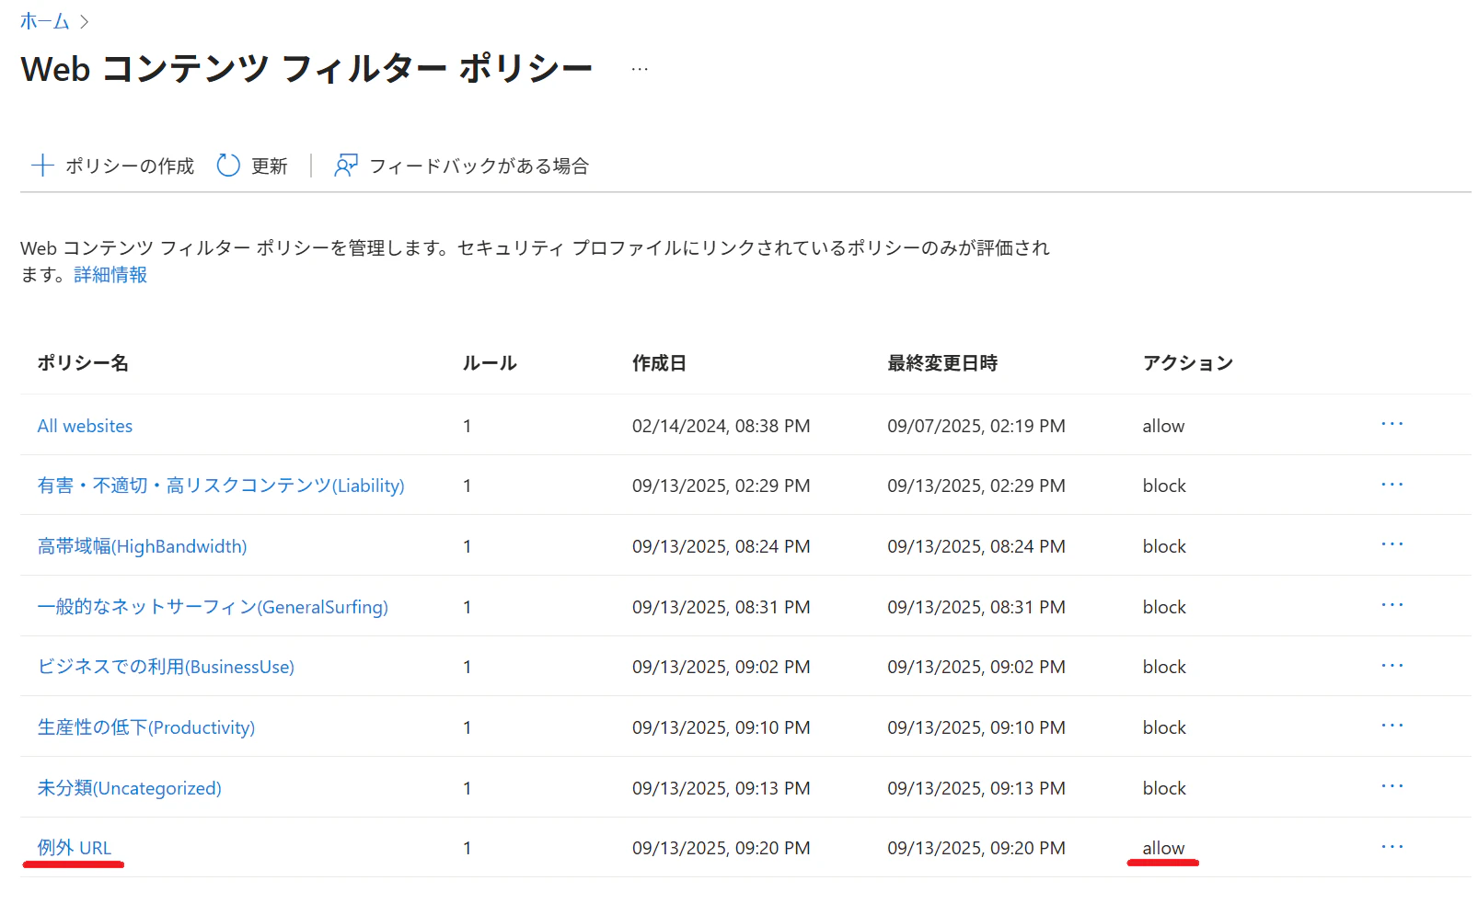
Task: Click the plus icon for ポリシーの作成
Action: point(42,166)
